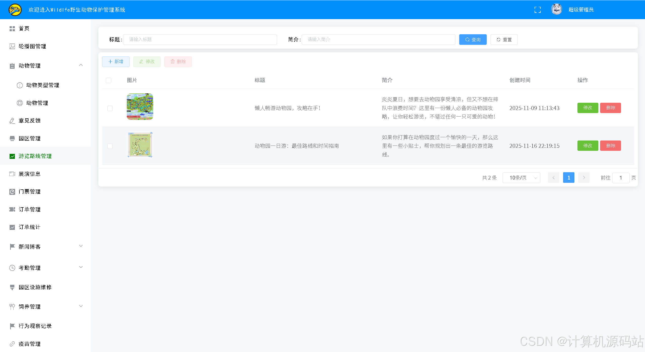Open the super admin avatar
Screen dimensions: 645x352
tap(557, 9)
